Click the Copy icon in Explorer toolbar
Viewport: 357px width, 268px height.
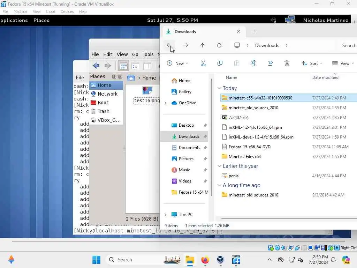tap(220, 63)
